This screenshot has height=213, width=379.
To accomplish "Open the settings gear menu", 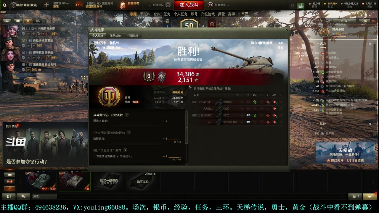I will coord(4,5).
